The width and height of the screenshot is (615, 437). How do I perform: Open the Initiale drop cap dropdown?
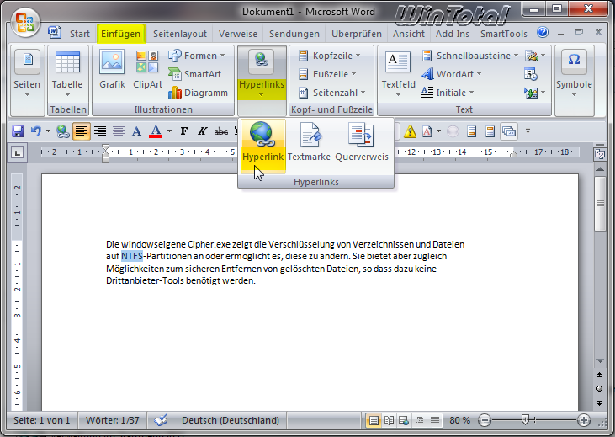pyautogui.click(x=448, y=93)
